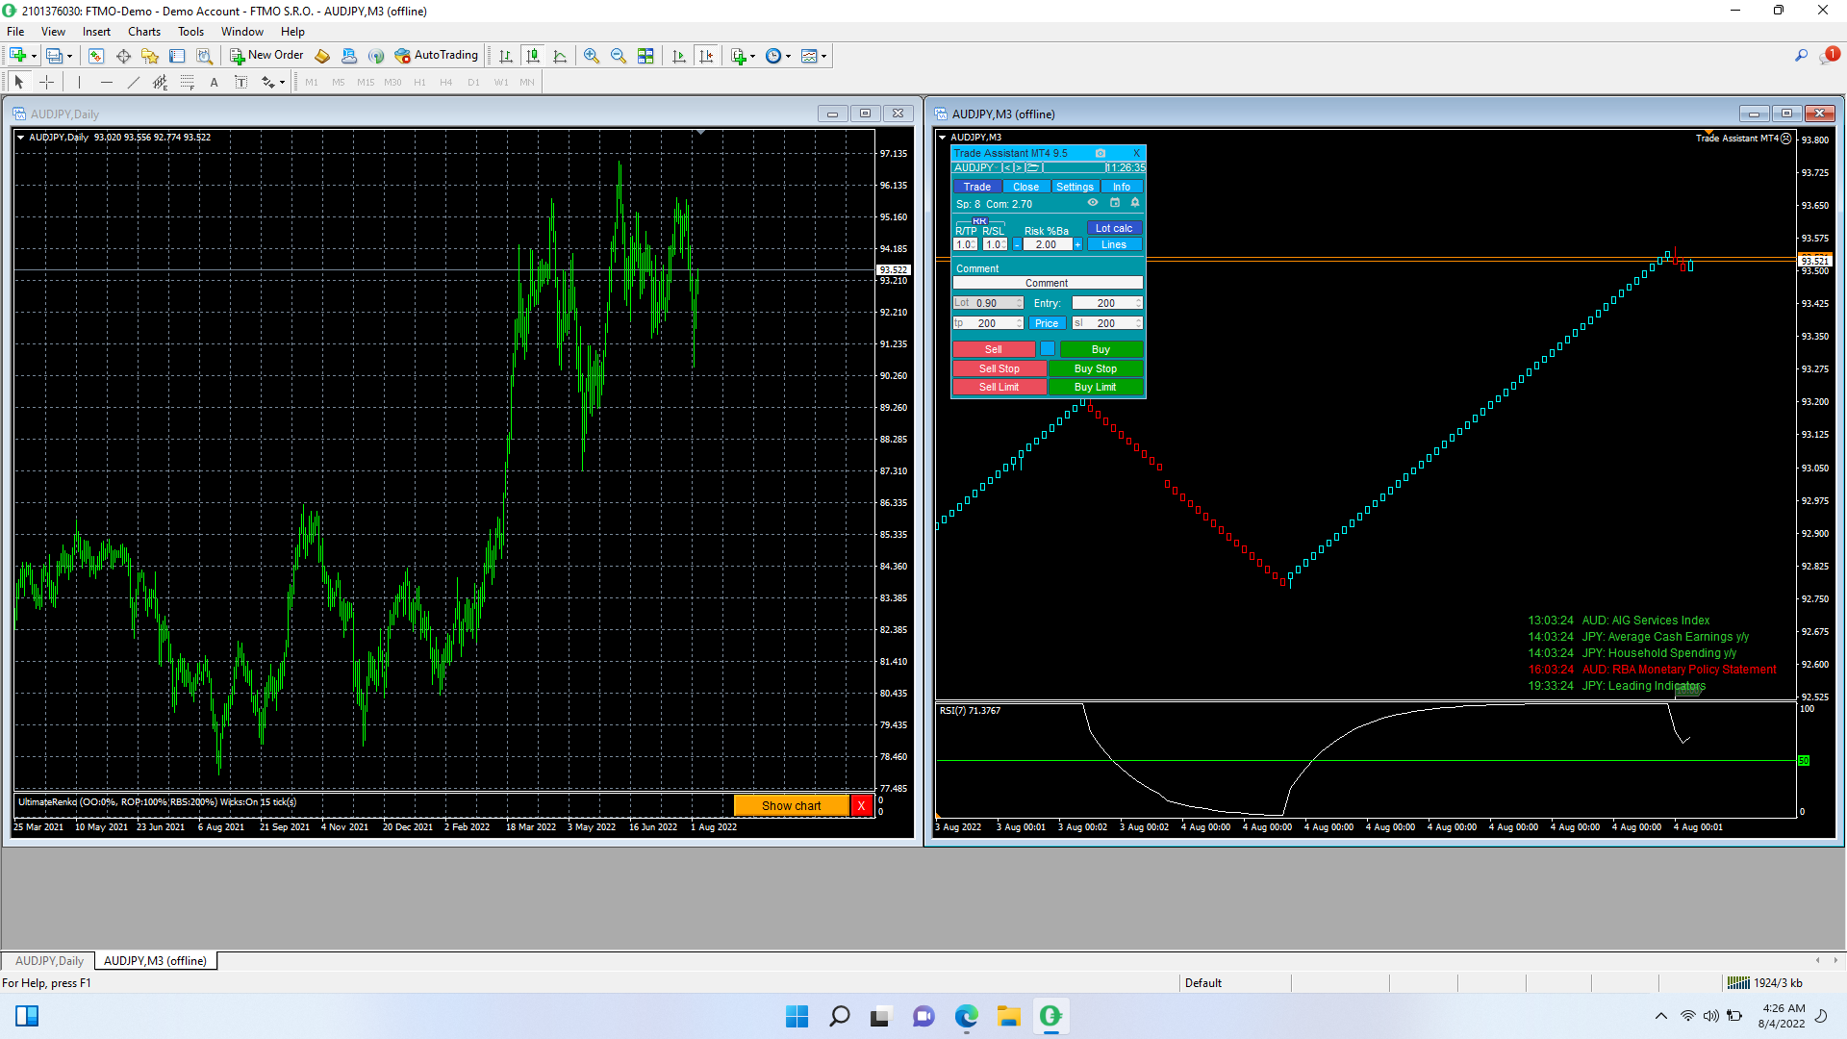The width and height of the screenshot is (1847, 1039).
Task: Toggle the bell alert icon in panel
Action: pyautogui.click(x=1135, y=203)
